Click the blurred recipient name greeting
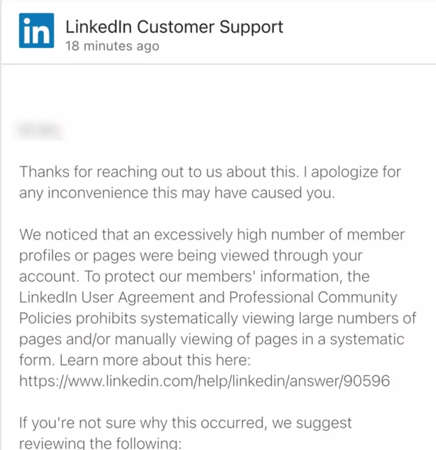Screen dimensions: 436x450 (40, 130)
